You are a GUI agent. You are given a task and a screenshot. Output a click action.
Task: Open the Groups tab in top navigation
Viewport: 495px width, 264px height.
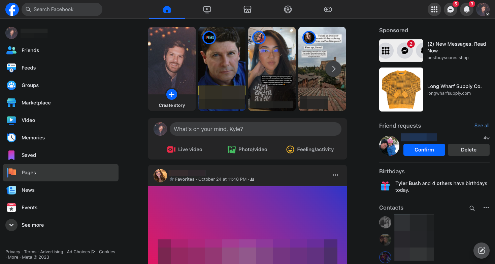(288, 9)
